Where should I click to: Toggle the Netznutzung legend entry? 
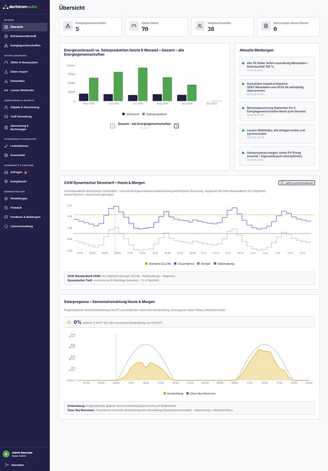coord(224,264)
